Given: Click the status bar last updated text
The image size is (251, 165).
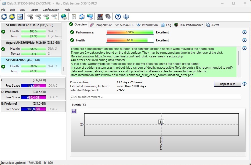Looking at the screenshot, I should (x=27, y=163).
